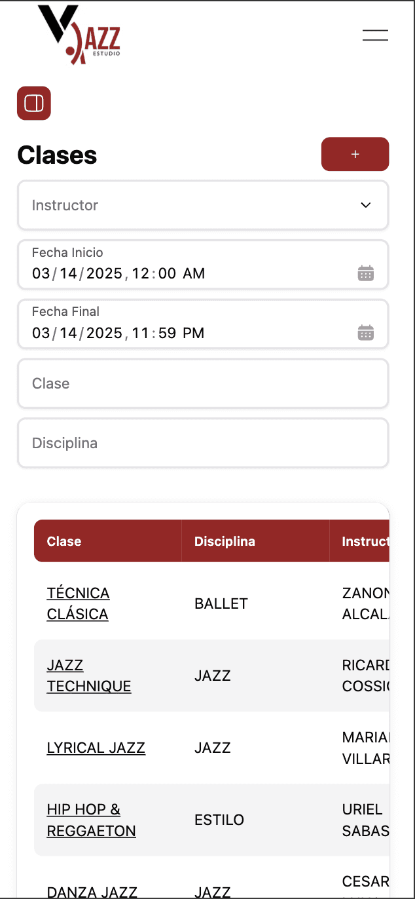Click the Fecha Final AM/PM value

[193, 333]
